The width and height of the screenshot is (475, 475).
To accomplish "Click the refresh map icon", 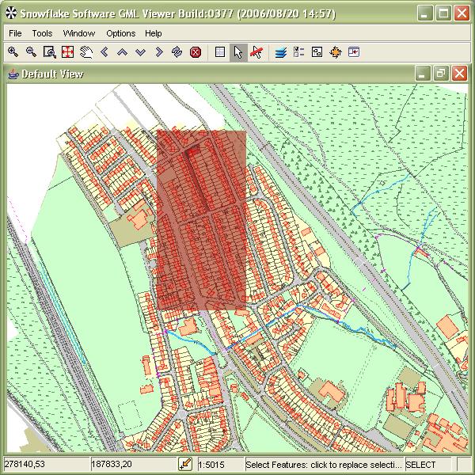I will [x=177, y=52].
